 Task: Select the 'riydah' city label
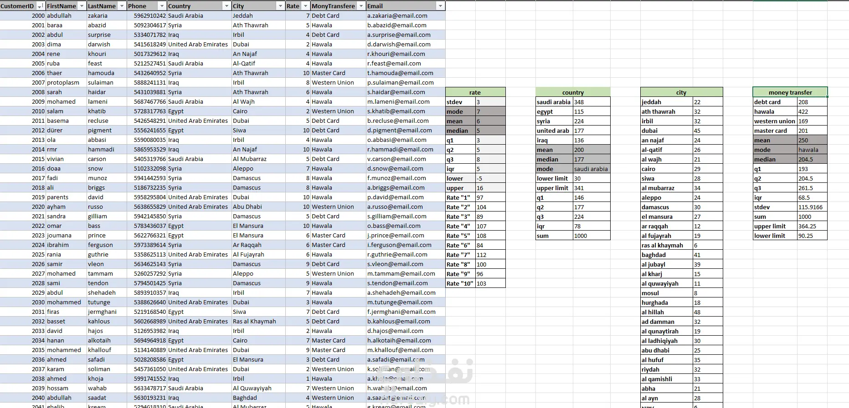pyautogui.click(x=667, y=369)
